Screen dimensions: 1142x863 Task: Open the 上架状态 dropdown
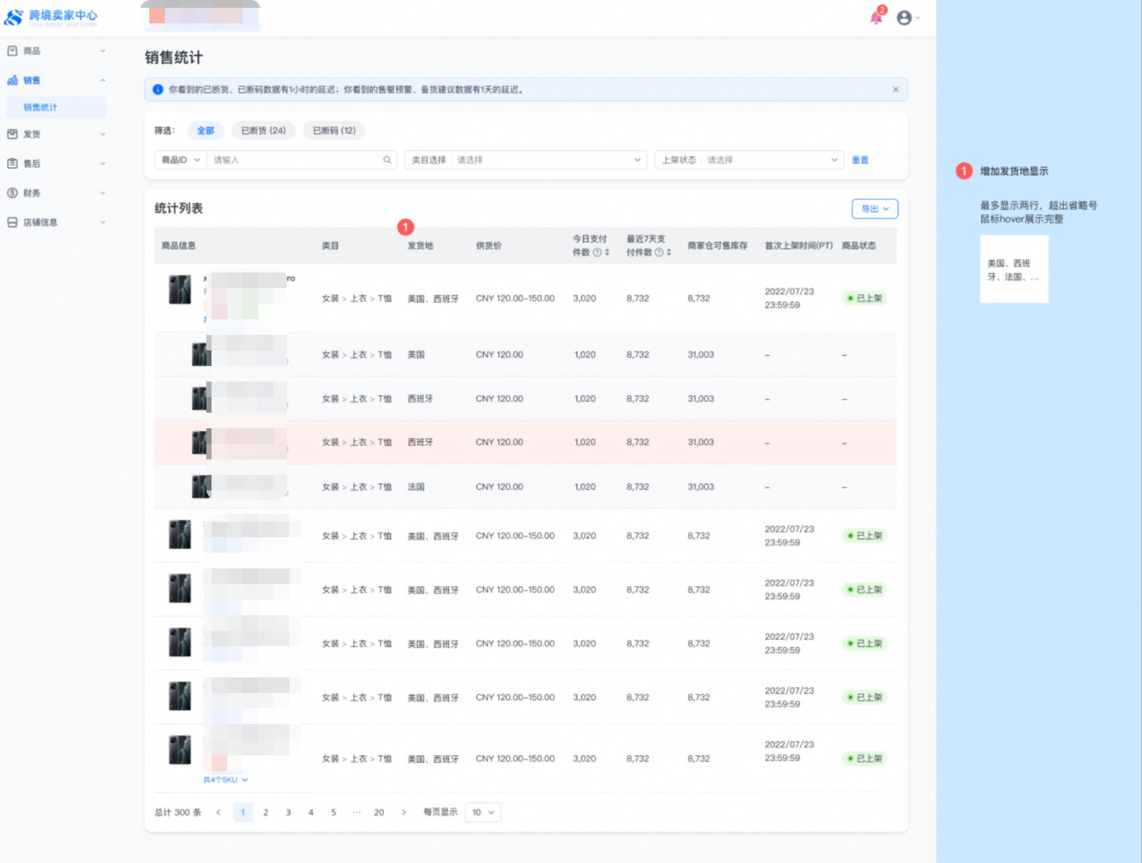pyautogui.click(x=749, y=160)
